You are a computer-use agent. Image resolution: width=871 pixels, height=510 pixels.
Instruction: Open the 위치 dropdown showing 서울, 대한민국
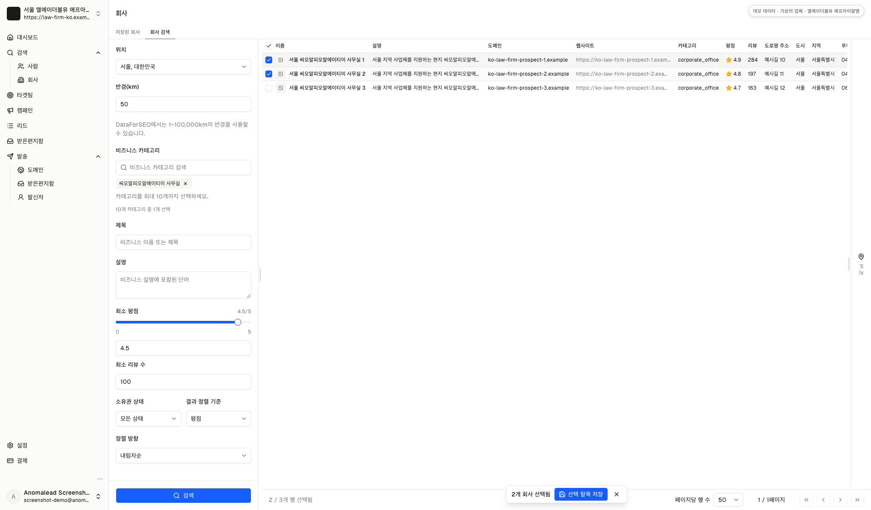(183, 67)
